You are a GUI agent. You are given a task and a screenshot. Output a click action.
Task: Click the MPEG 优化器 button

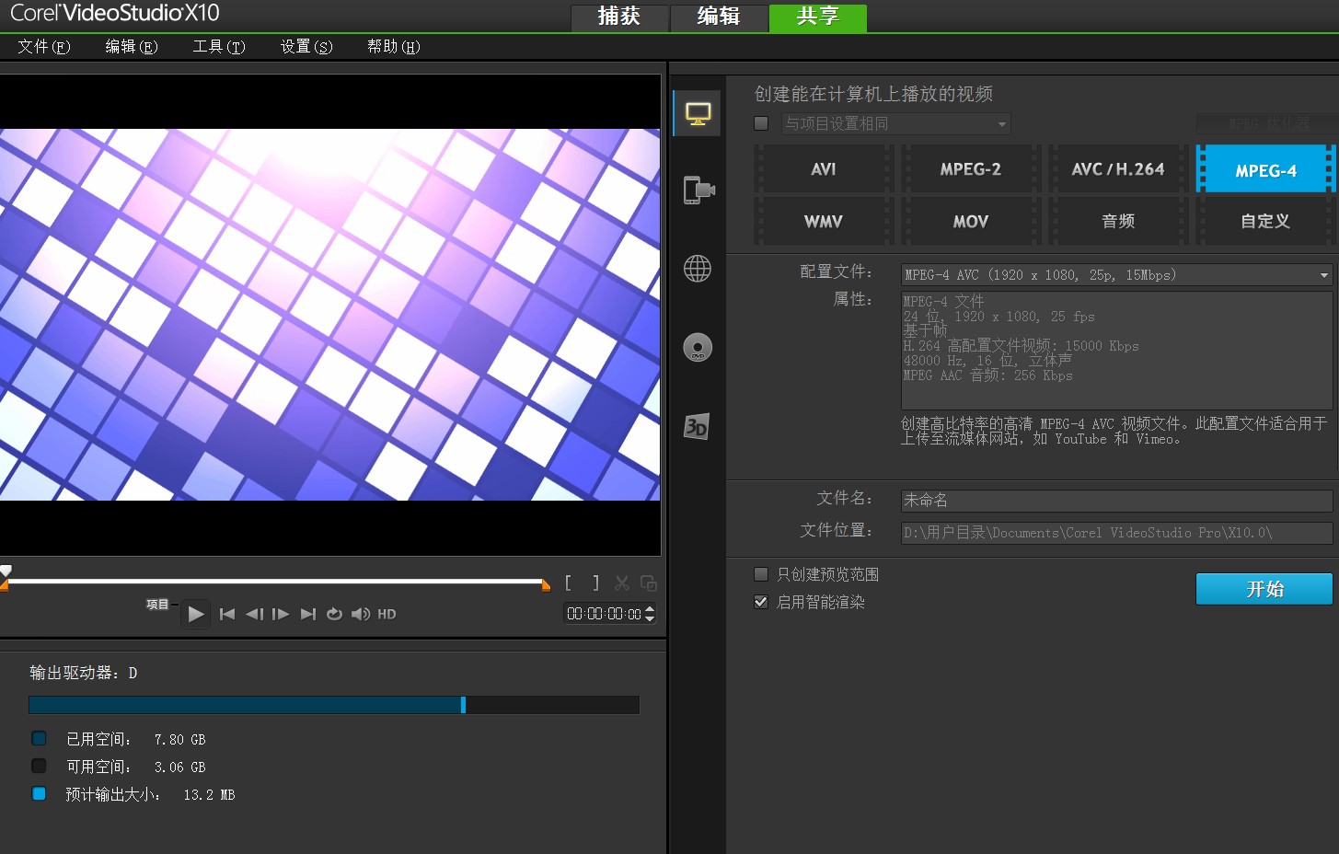click(x=1264, y=123)
